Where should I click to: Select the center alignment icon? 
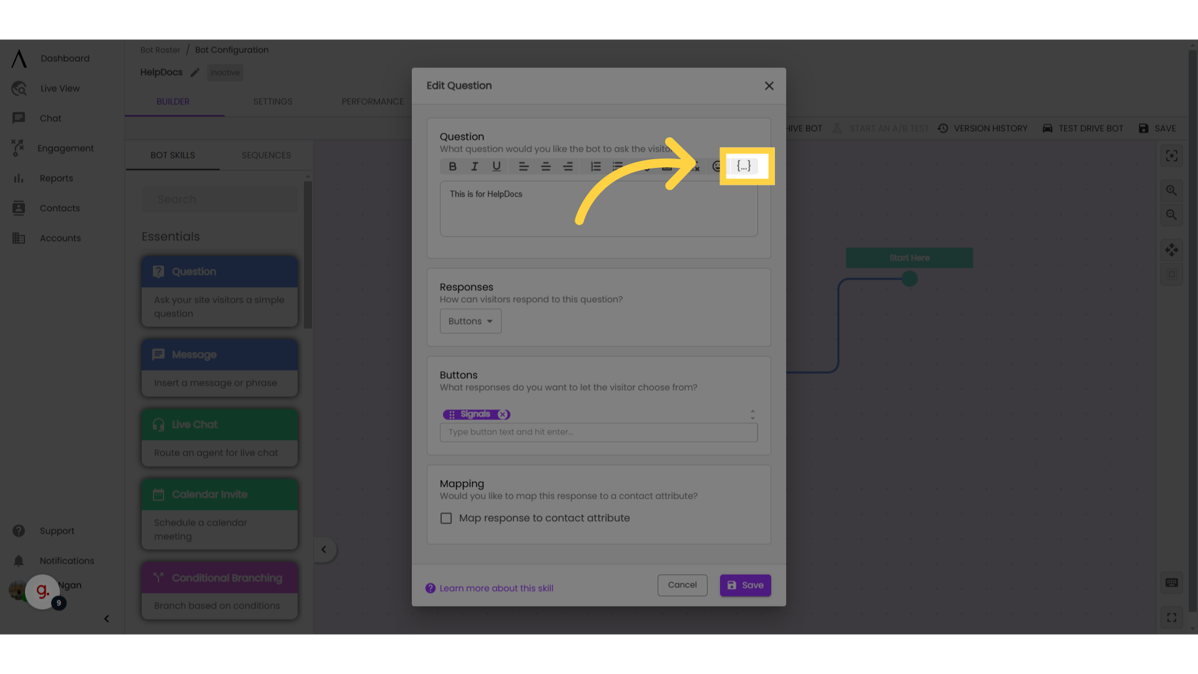[x=545, y=166]
